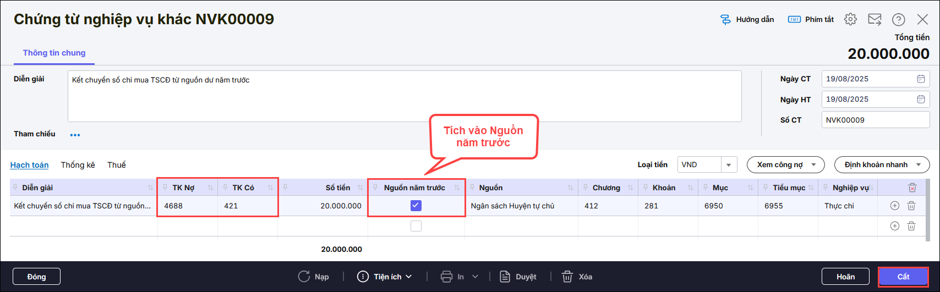Click into the Số CT field
Screen dimensions: 940x292
[x=875, y=120]
